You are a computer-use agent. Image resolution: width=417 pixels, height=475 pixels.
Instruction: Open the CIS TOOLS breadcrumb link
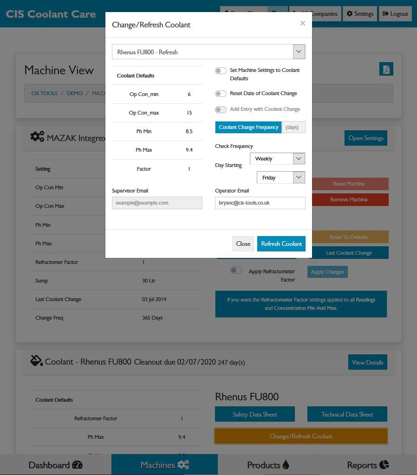(45, 93)
